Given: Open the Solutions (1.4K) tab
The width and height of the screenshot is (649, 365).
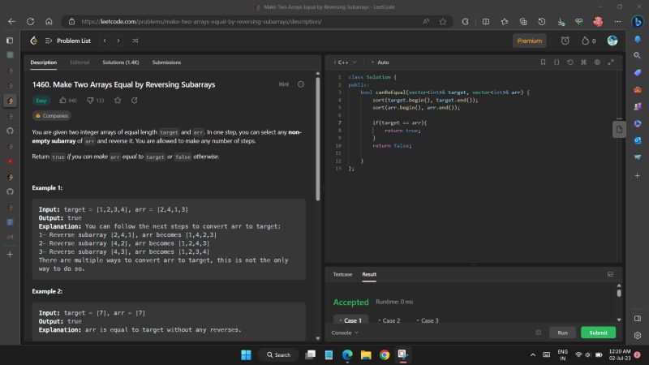Looking at the screenshot, I should 120,62.
